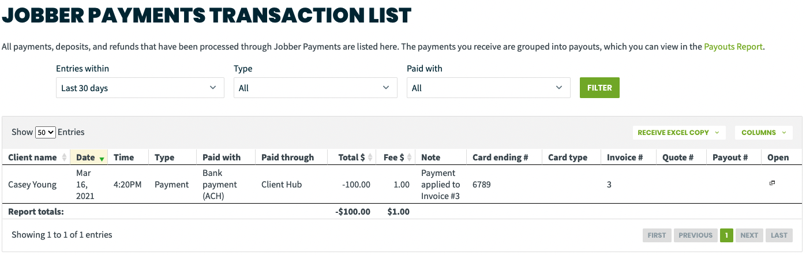Select page 1 in pagination
This screenshot has width=806, height=255.
click(726, 235)
